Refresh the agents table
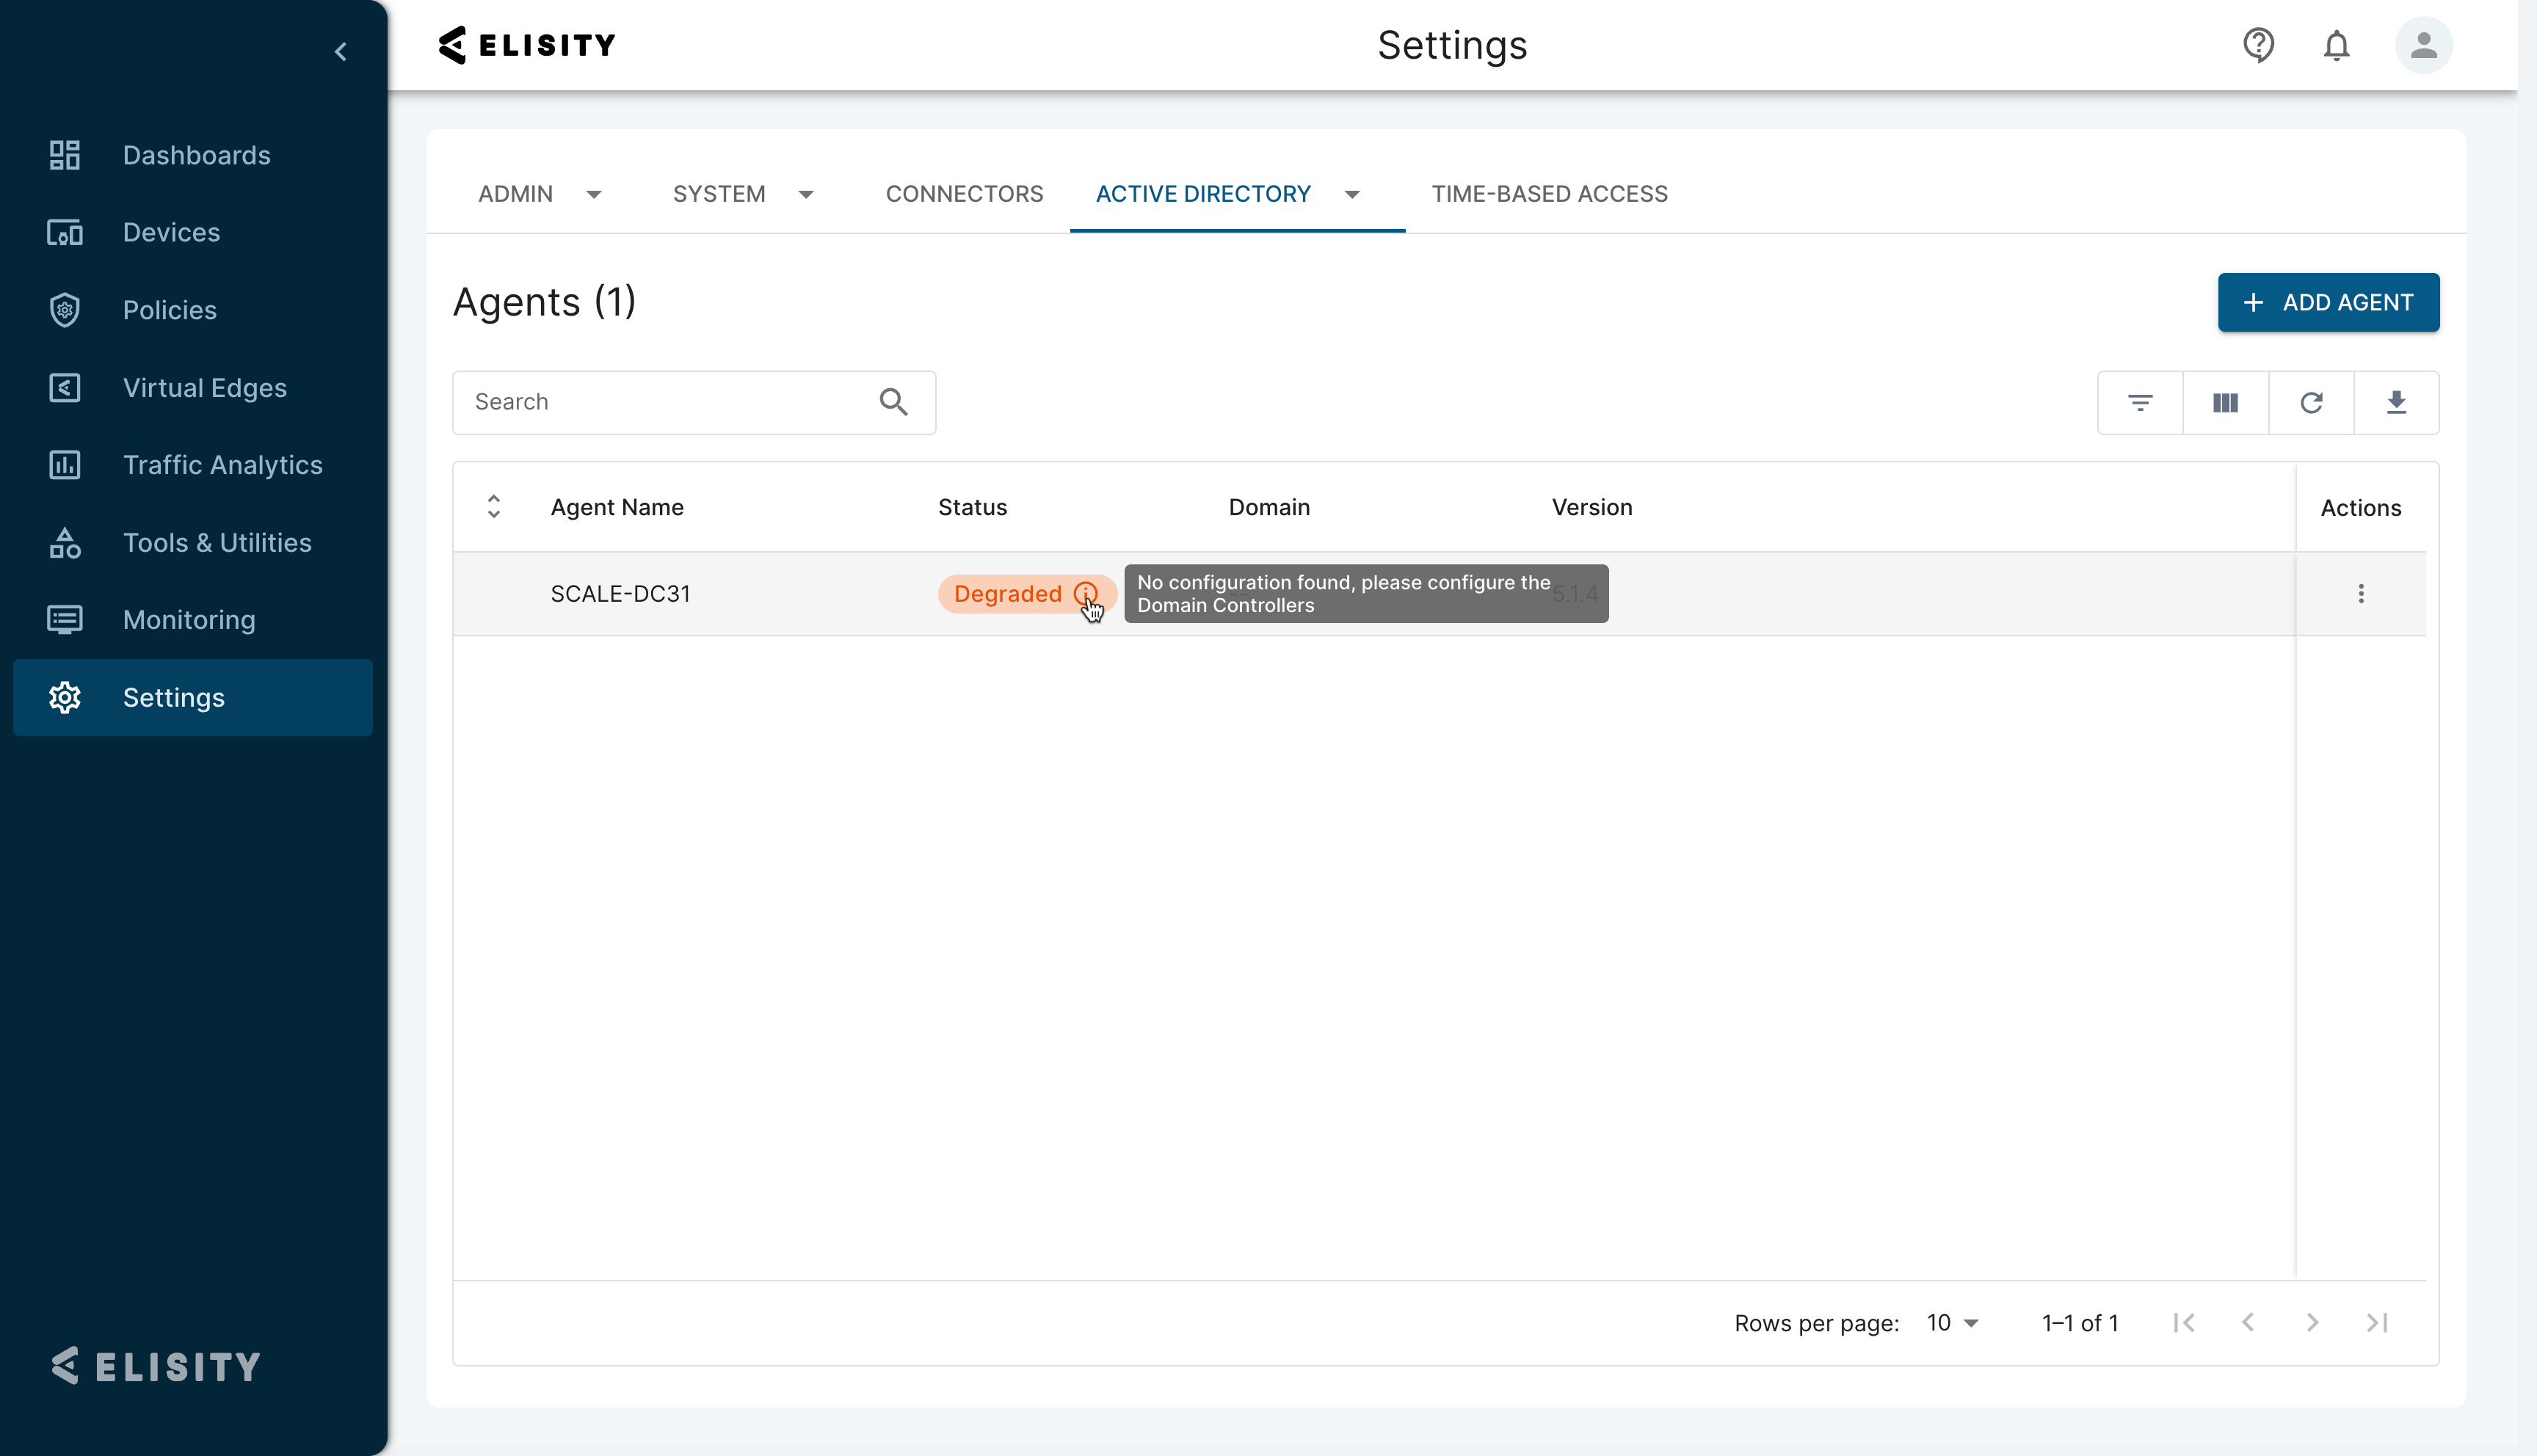The width and height of the screenshot is (2537, 1456). tap(2311, 402)
